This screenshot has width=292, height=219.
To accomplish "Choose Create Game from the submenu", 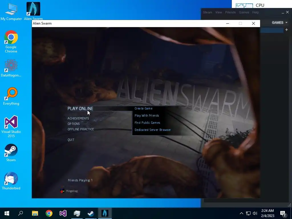I will tap(143, 108).
